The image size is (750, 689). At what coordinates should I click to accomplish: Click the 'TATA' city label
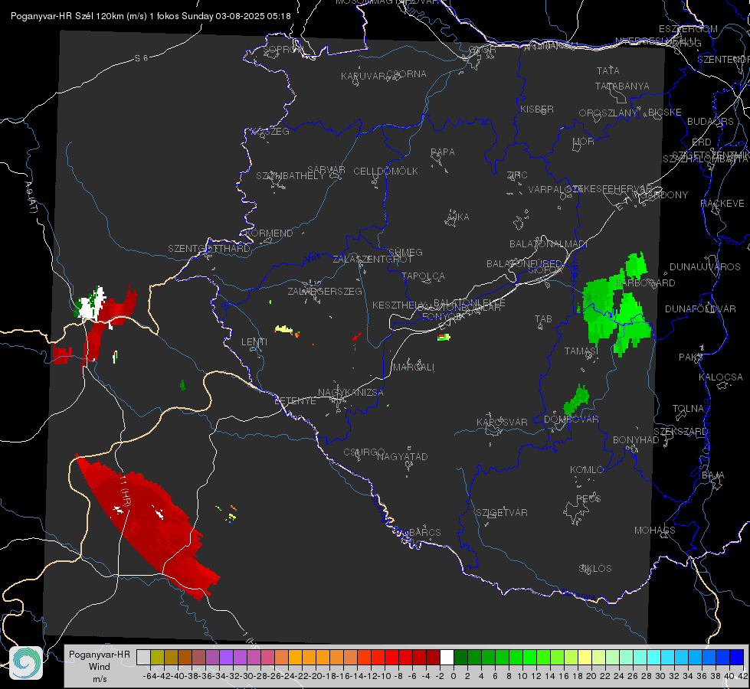(x=608, y=70)
